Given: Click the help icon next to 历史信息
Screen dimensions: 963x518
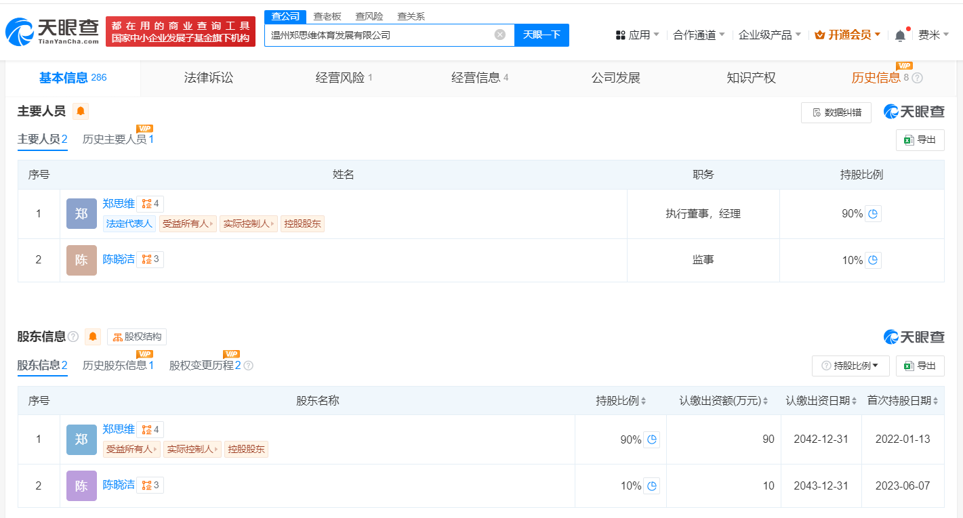Looking at the screenshot, I should click(x=917, y=78).
